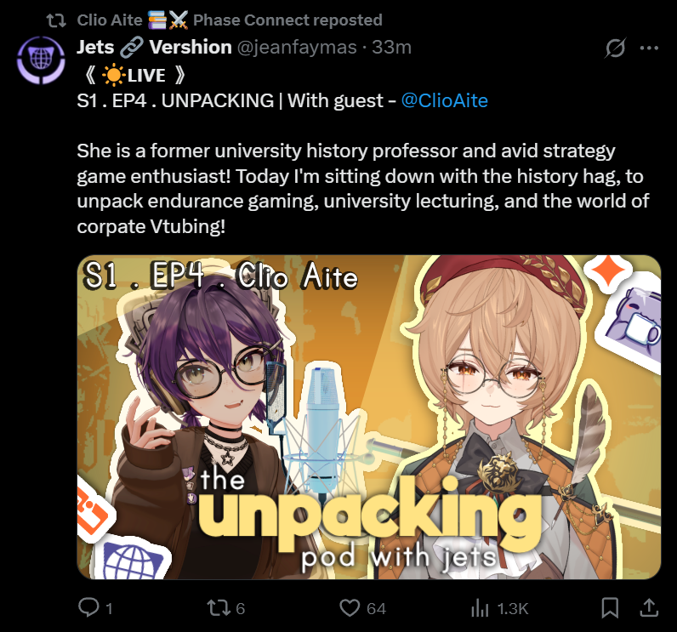Open the @ClioAite mention link

(445, 100)
